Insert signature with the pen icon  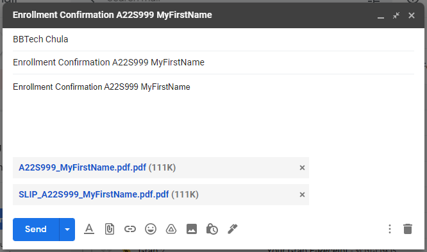[x=233, y=229]
